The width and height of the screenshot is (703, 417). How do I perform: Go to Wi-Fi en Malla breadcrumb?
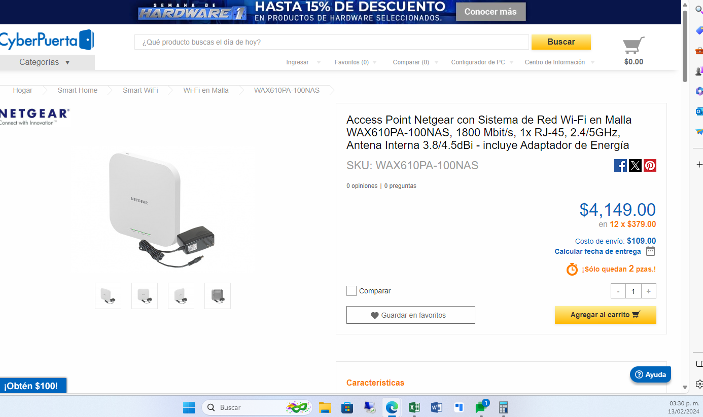[206, 90]
